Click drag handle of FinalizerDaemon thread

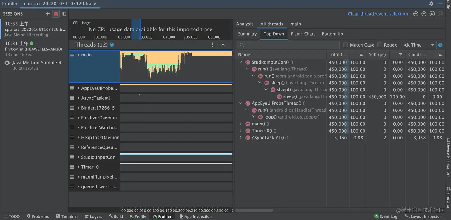click(72, 118)
